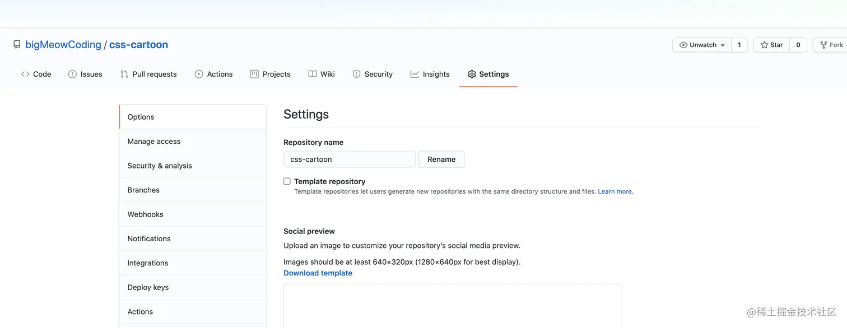Click the Actions play icon
This screenshot has height=328, width=847.
tap(199, 74)
